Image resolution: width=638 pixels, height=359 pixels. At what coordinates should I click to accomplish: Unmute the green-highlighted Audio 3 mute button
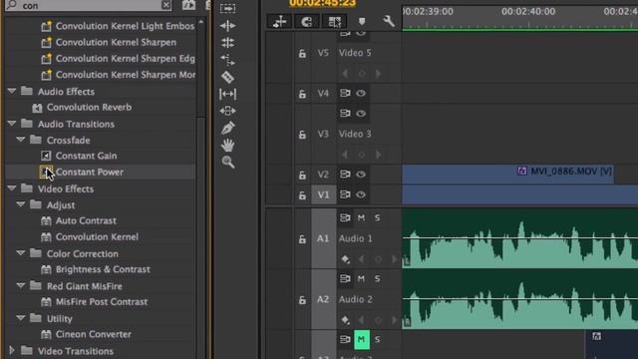point(361,339)
